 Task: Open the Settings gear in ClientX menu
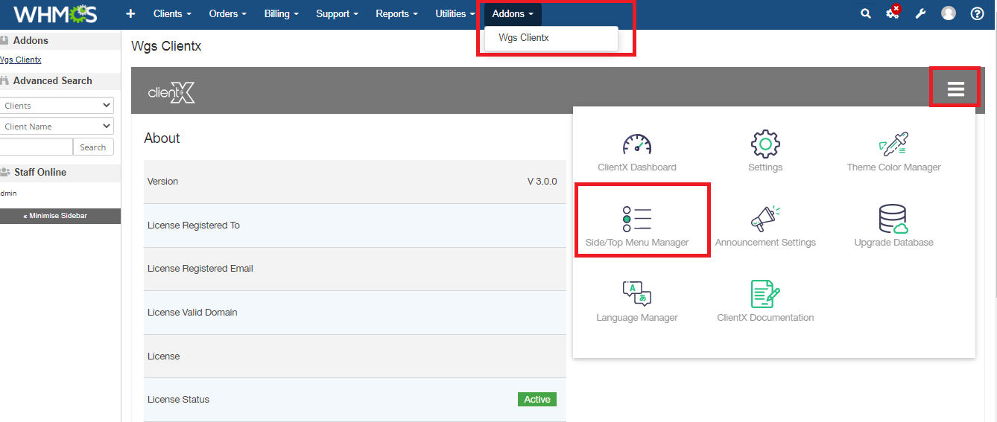pos(765,144)
